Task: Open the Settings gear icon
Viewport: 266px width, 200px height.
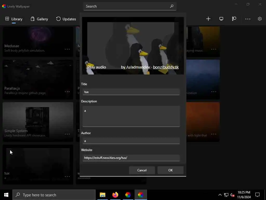Action: pyautogui.click(x=260, y=19)
